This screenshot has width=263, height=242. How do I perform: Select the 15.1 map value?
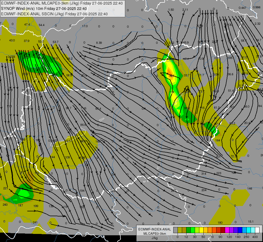[x=251, y=222]
